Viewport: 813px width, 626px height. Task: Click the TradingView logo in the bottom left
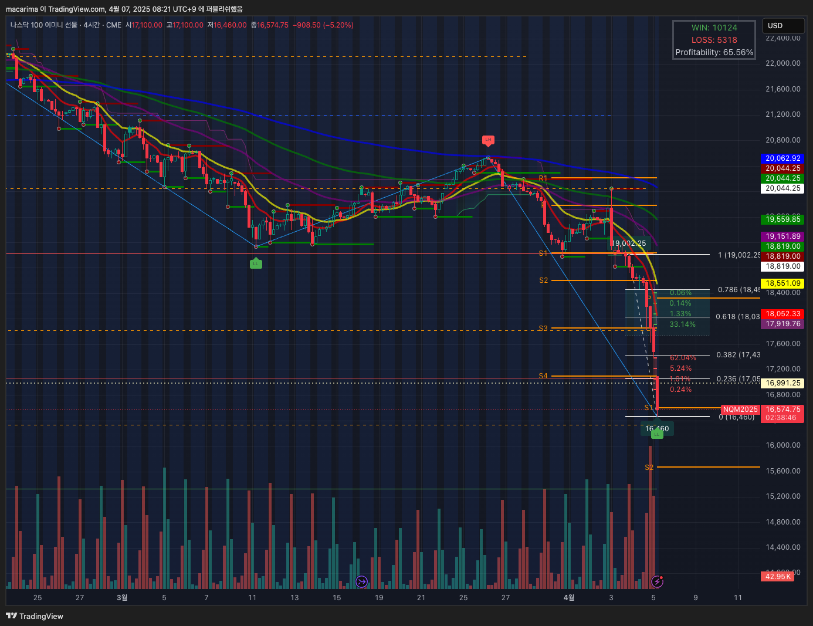click(x=35, y=616)
